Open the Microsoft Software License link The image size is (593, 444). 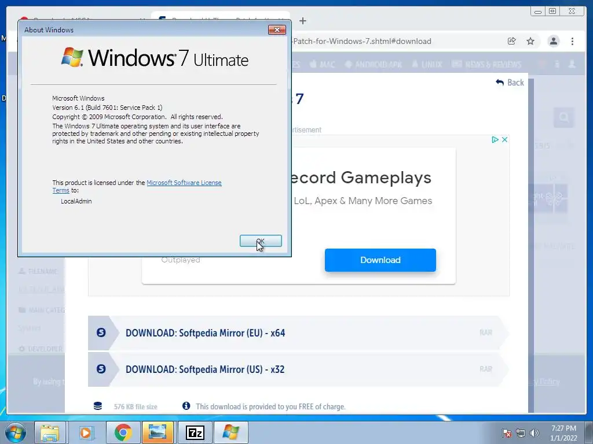pos(184,183)
